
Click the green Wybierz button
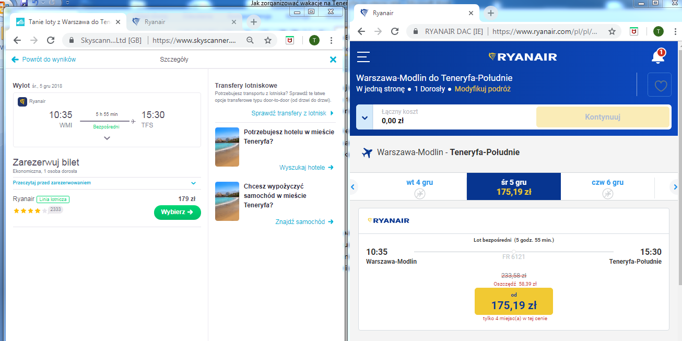178,213
